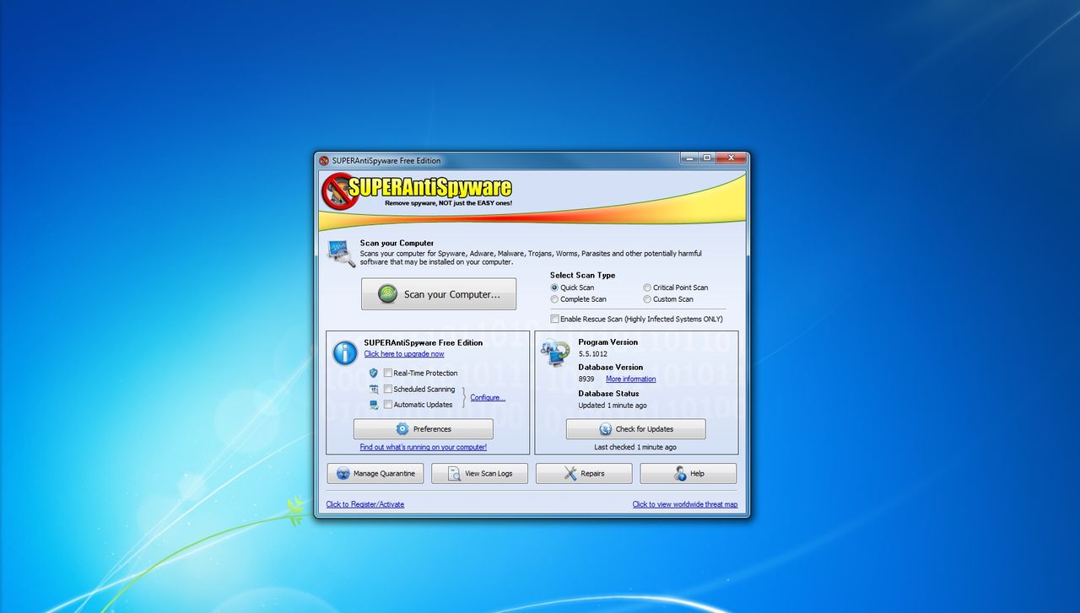Click the blue information circle icon
Screen dimensions: 1080x613
(x=345, y=352)
